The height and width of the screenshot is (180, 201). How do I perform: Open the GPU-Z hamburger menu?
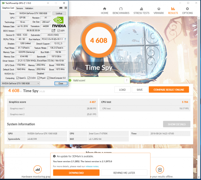(x=66, y=8)
